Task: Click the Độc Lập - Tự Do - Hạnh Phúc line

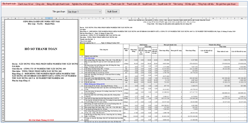Action: point(41,23)
